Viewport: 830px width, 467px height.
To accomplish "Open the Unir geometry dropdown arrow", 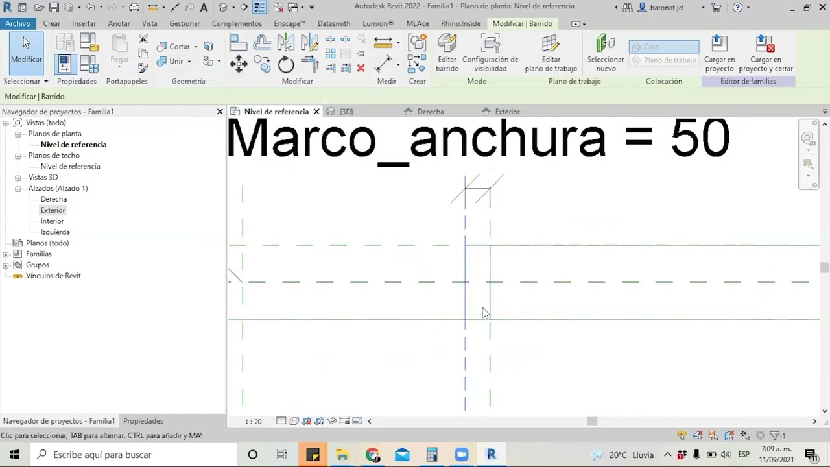I will (189, 62).
